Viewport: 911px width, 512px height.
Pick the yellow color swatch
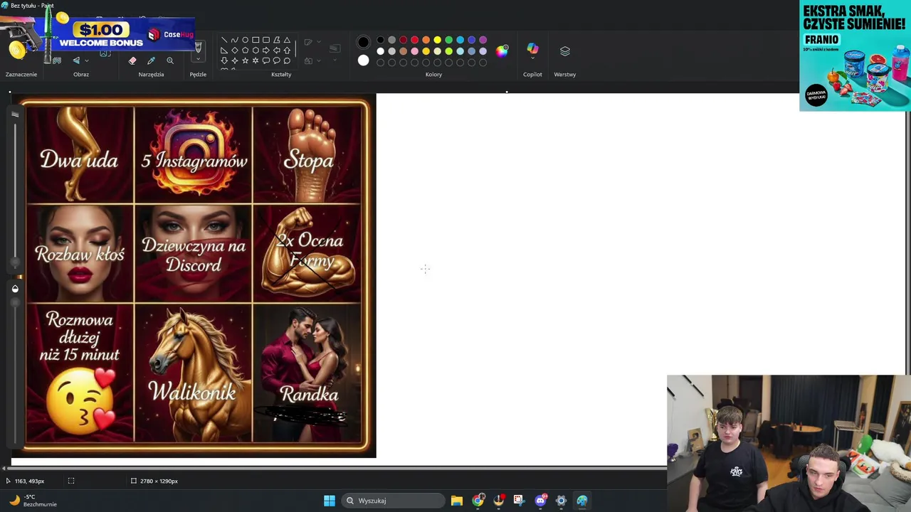coord(437,40)
